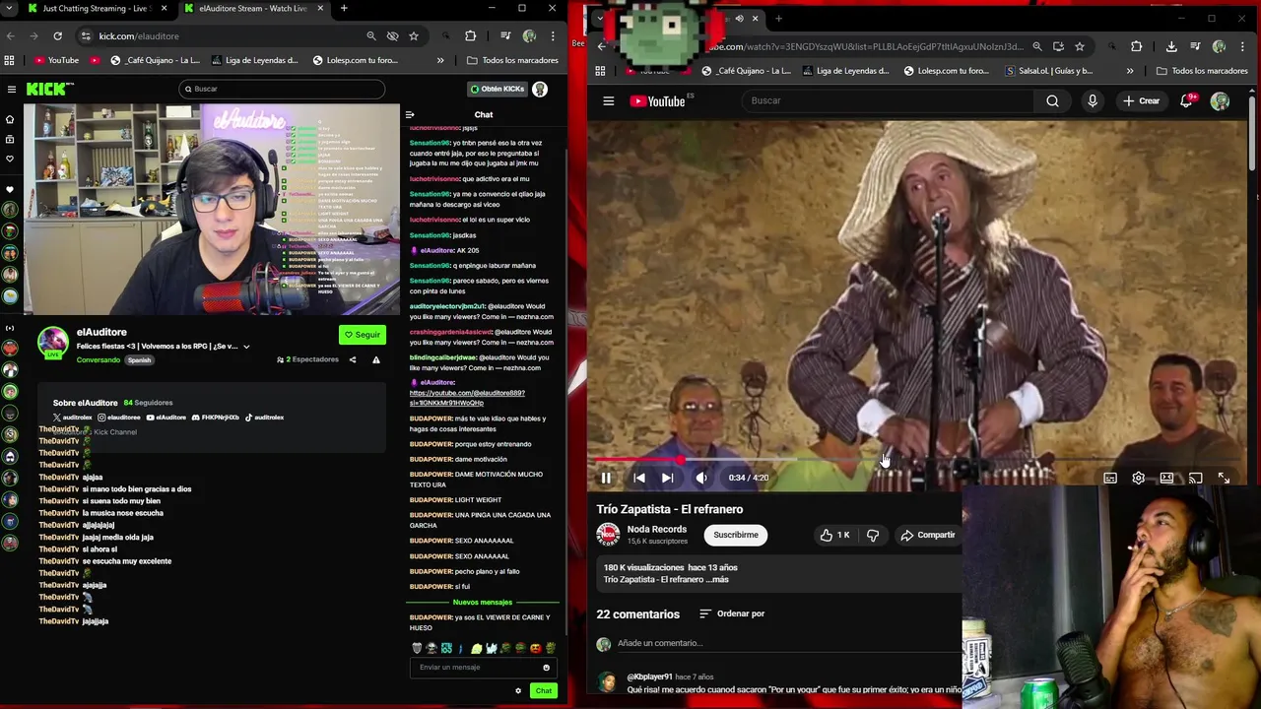Open YouTube account avatar menu
Screen dimensions: 1261x709
[1220, 100]
